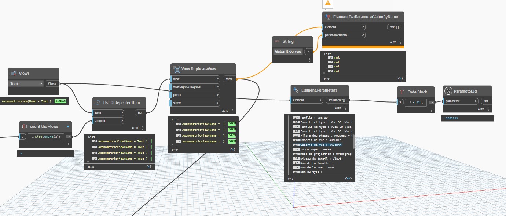Click AUTO lacing label on View.DuplicateView

[x=225, y=111]
